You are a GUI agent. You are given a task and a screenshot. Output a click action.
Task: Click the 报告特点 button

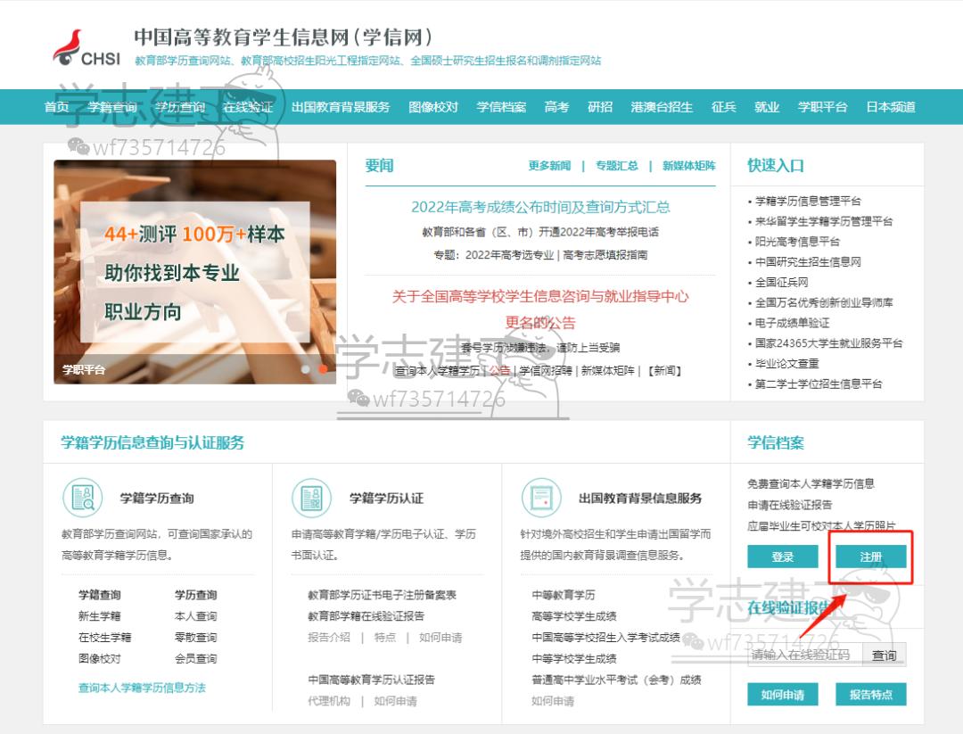pos(871,695)
